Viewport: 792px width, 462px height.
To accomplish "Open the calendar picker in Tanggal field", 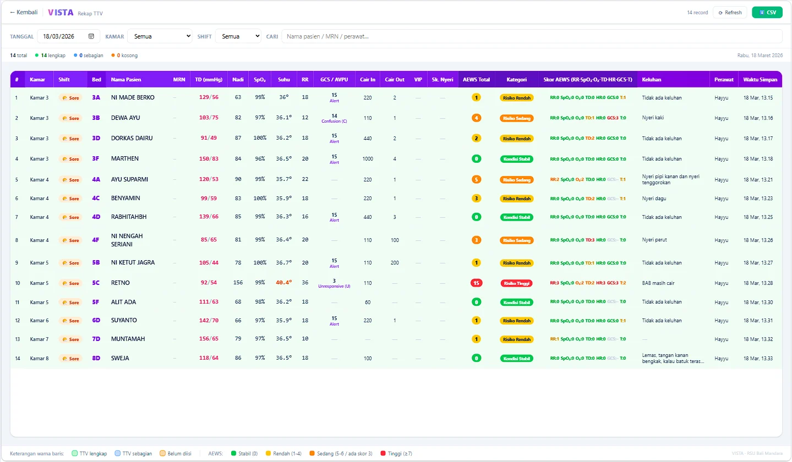I will pos(91,36).
